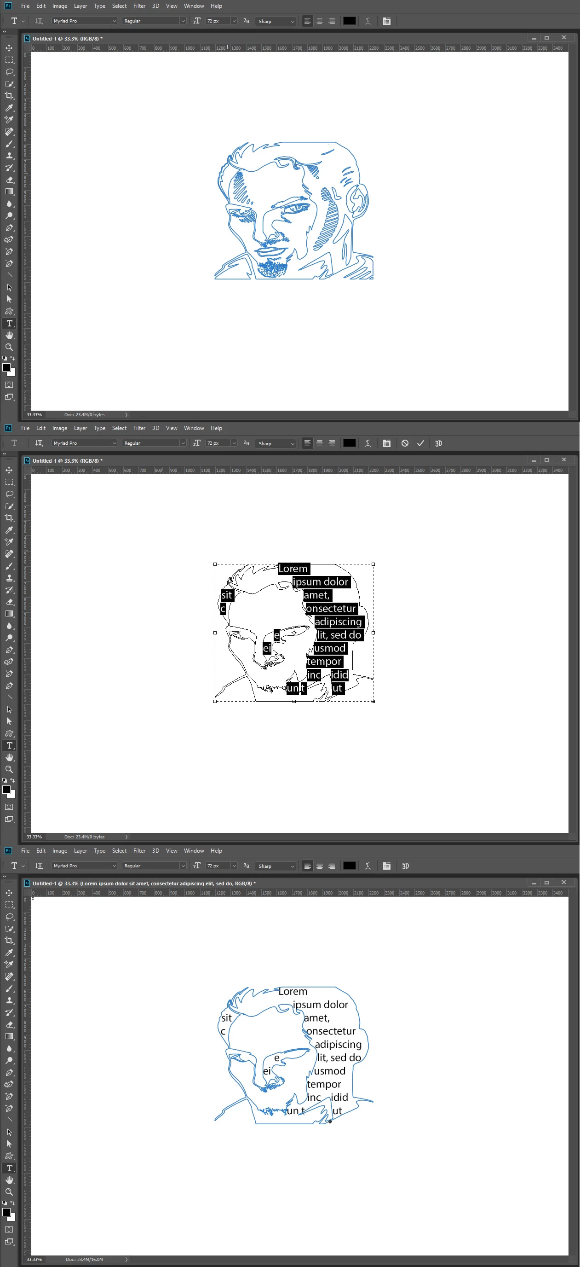Select the Convert Point tool in bottom window

click(x=9, y=1120)
